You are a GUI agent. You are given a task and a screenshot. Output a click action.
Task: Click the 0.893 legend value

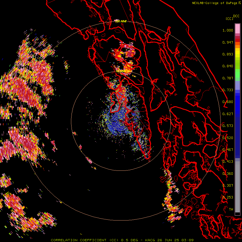click(228, 54)
